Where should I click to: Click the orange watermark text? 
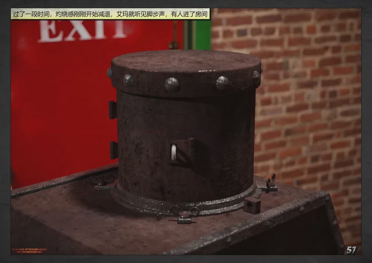[x=29, y=251]
